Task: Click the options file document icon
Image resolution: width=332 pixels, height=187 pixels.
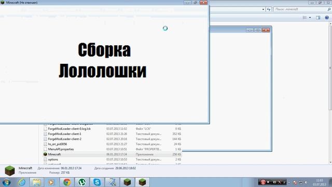Action: click(45, 159)
